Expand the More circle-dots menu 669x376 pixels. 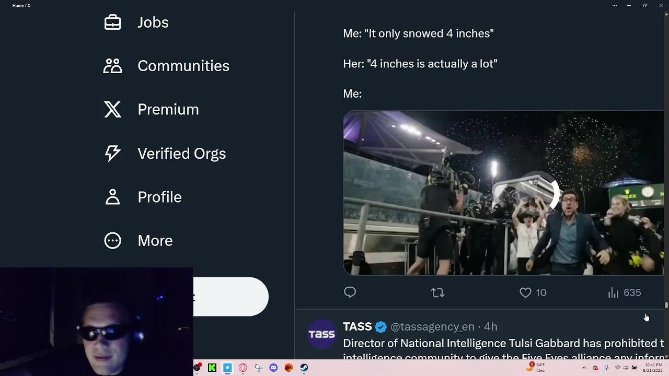click(x=112, y=240)
